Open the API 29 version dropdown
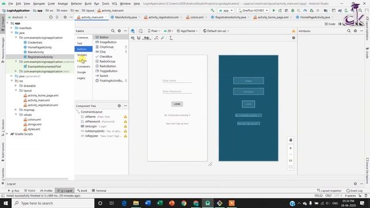The image size is (370, 208). click(168, 31)
